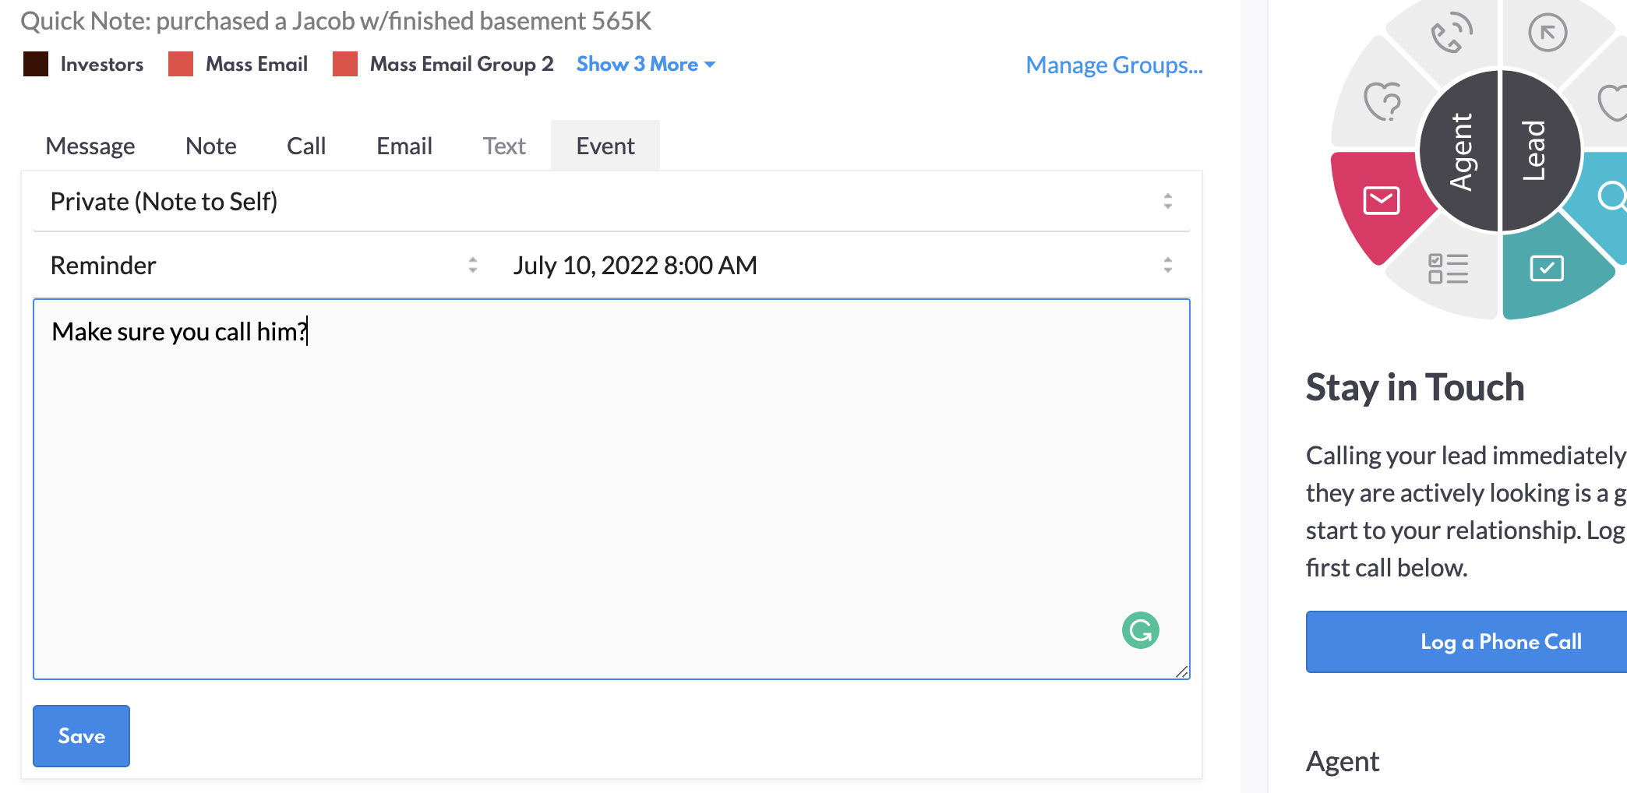Click the Lead half of wheel center
The image size is (1627, 793).
(x=1541, y=151)
